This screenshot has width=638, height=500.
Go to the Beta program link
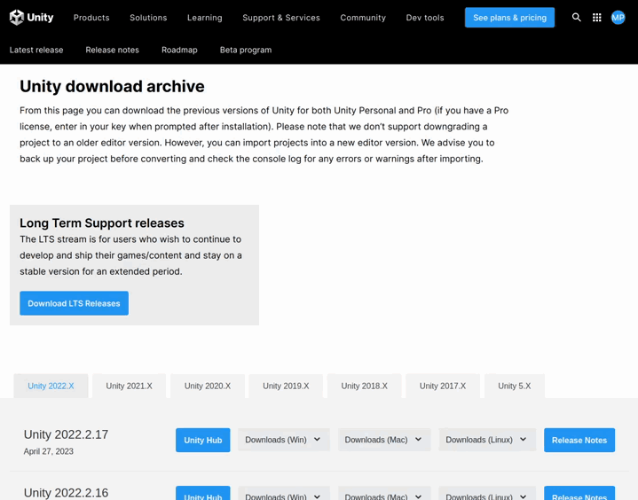(x=246, y=50)
